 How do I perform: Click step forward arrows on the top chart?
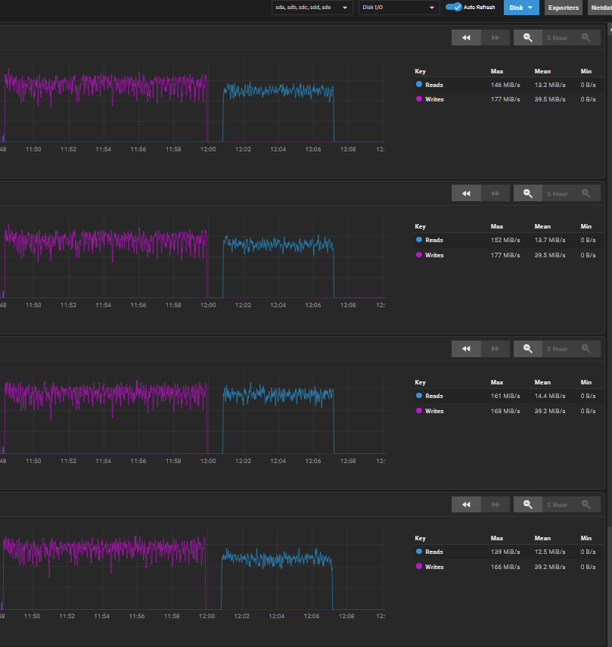496,38
